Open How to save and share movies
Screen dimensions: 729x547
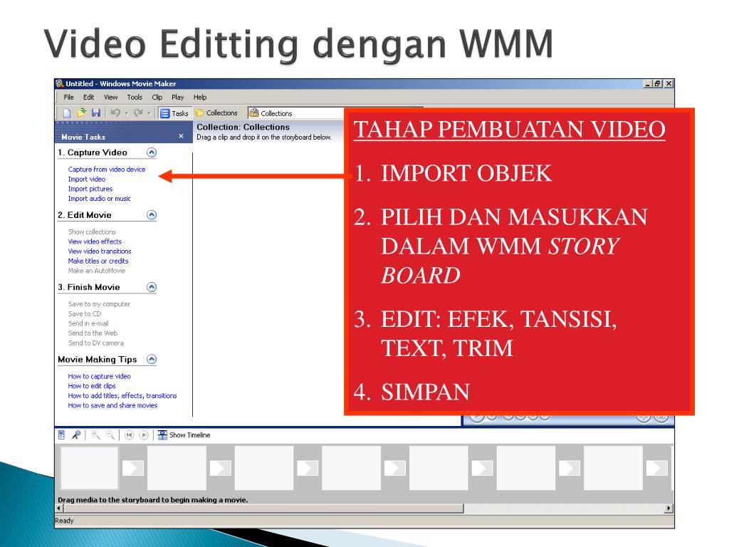click(x=112, y=405)
